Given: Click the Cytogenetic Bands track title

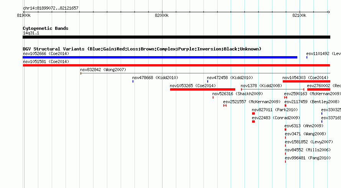Looking at the screenshot, I should click(x=46, y=28).
